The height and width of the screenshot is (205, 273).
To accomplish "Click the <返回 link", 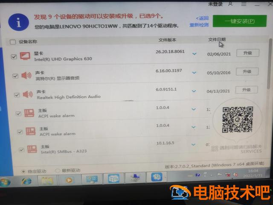I will pyautogui.click(x=202, y=18).
